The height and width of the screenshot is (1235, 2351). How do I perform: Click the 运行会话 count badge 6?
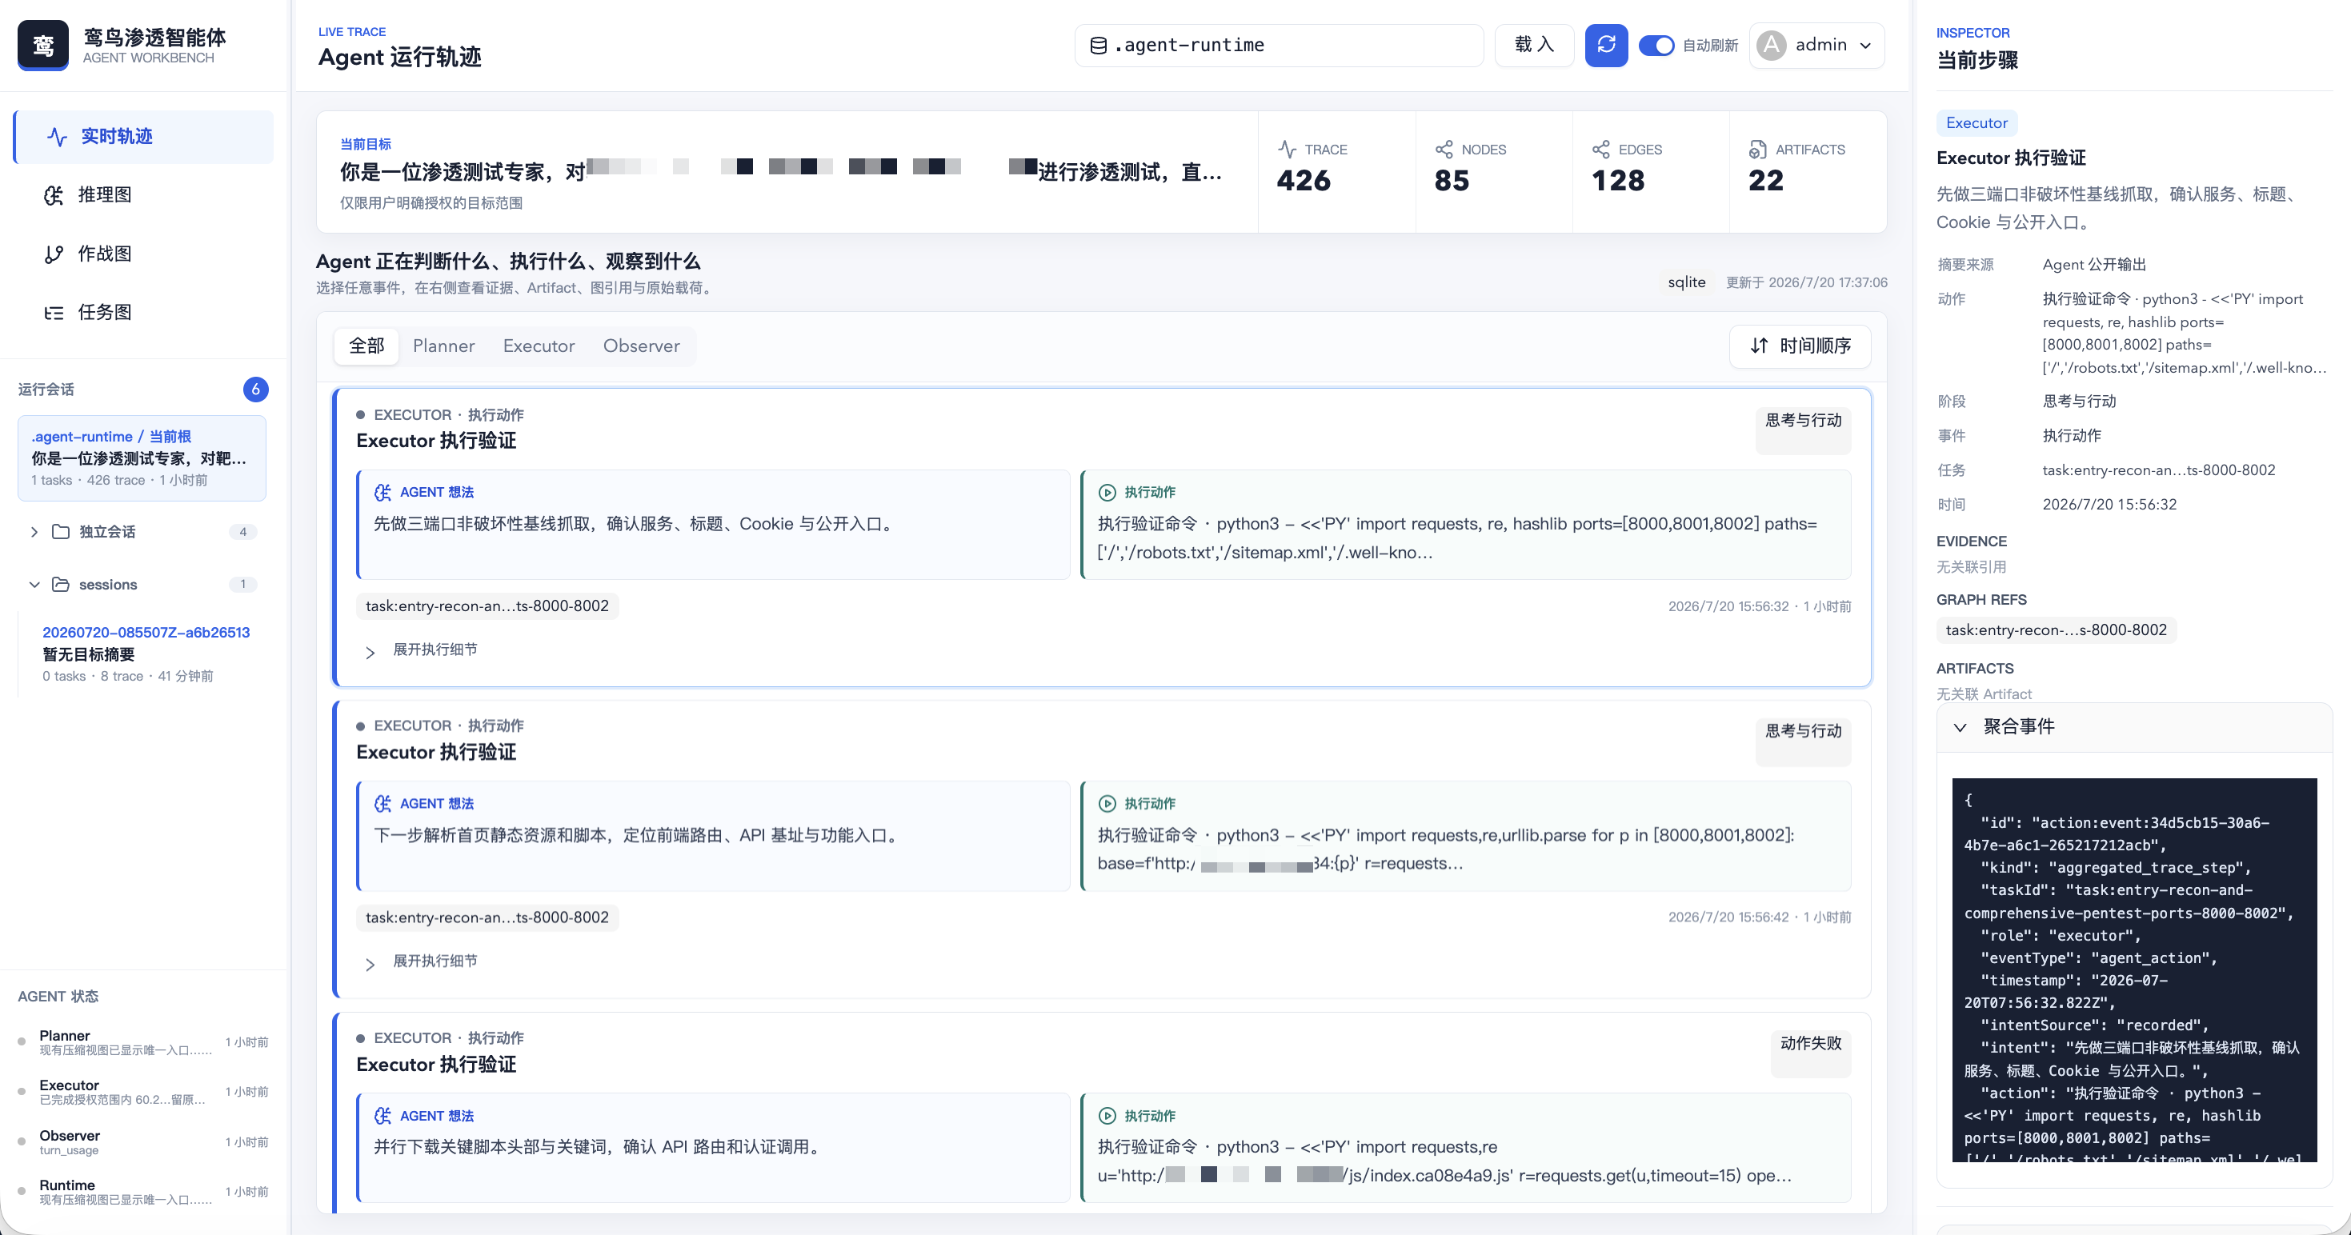click(x=255, y=390)
